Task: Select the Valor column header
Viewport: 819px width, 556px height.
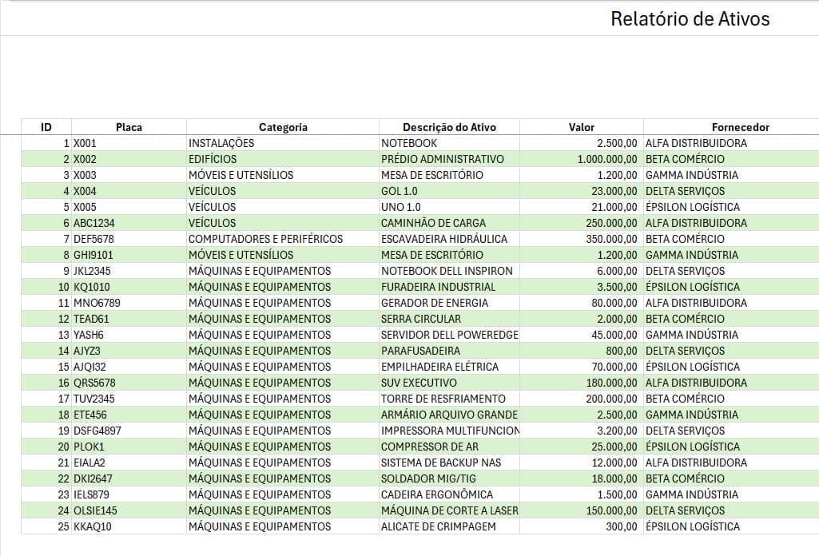Action: click(x=582, y=127)
